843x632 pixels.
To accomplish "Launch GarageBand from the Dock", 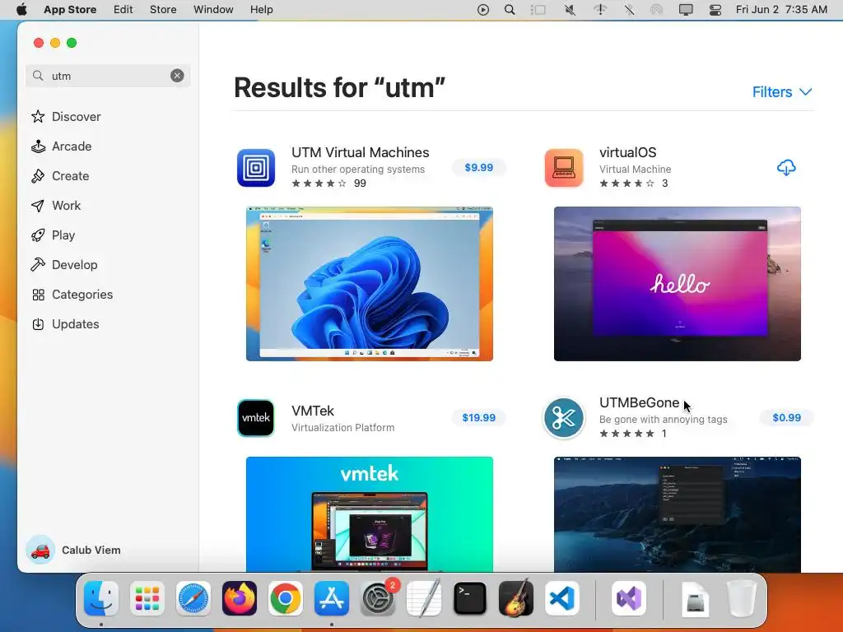I will point(516,598).
